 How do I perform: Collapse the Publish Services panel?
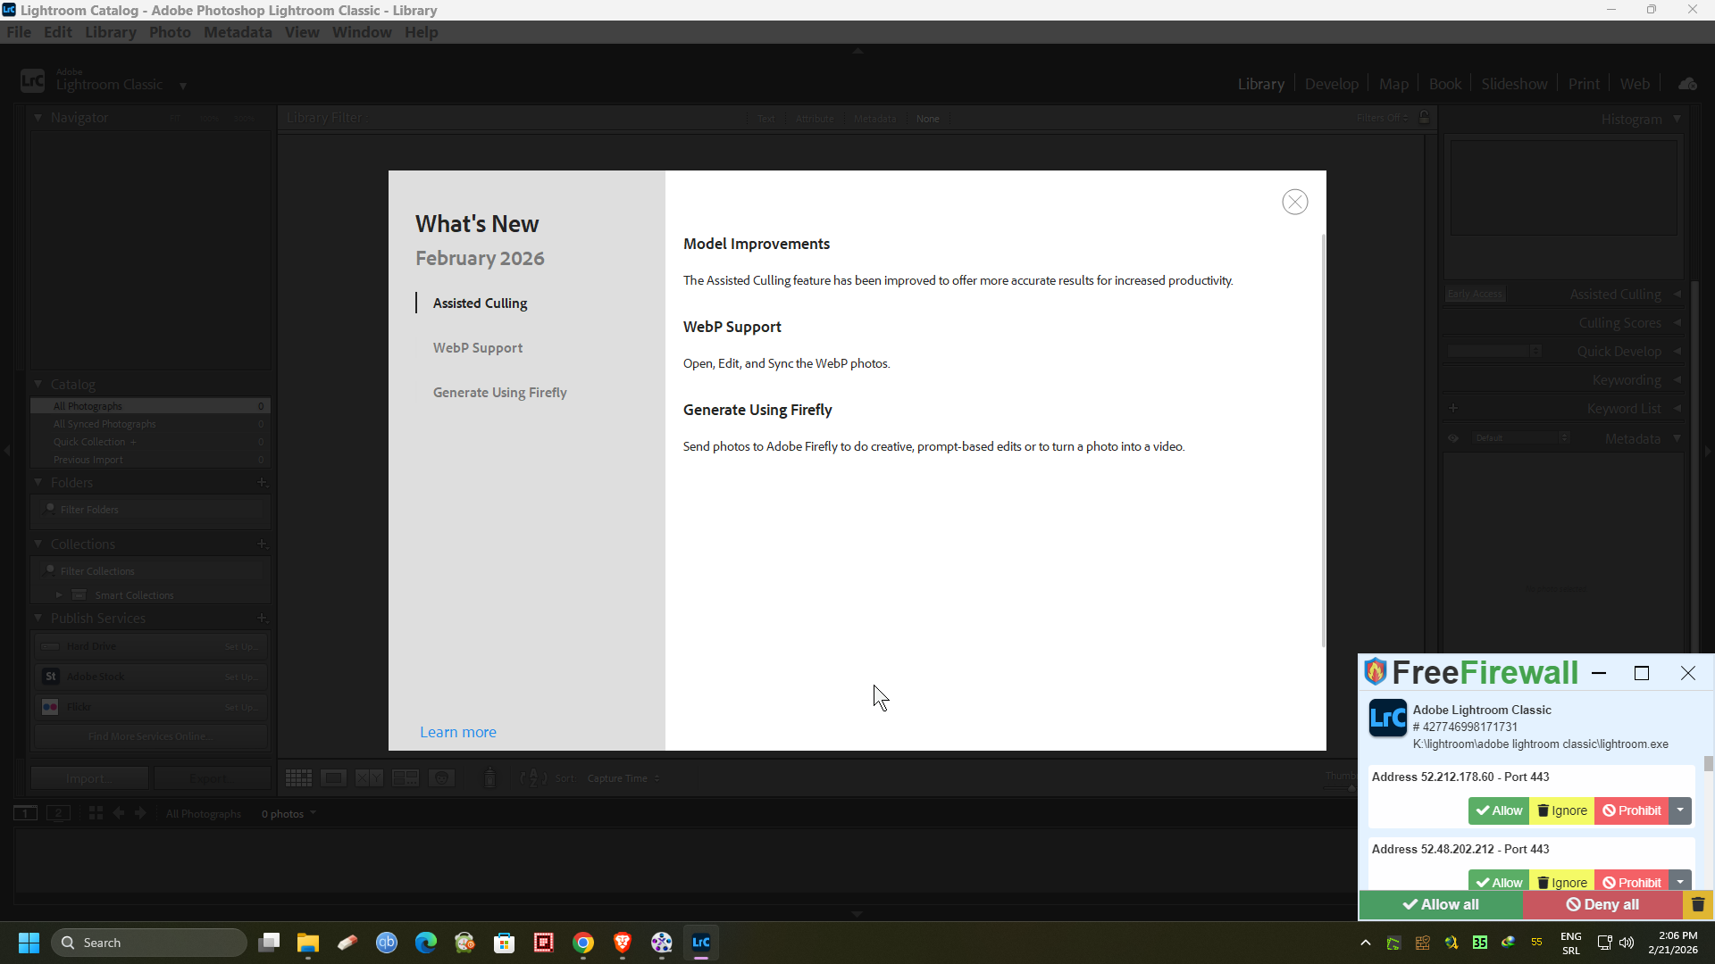(x=38, y=618)
